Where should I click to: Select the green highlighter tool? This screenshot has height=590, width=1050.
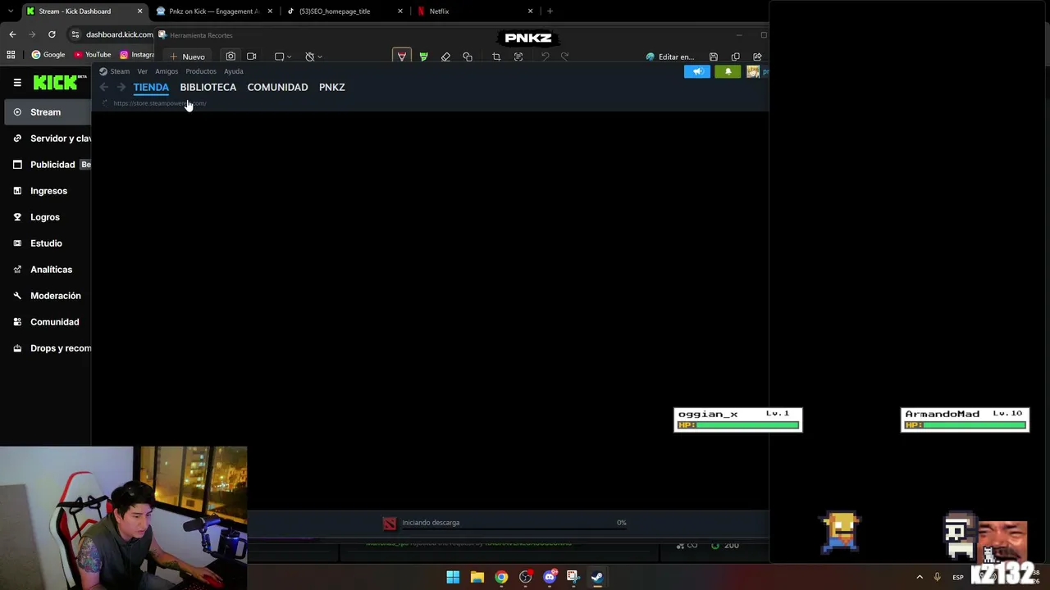[x=423, y=57]
